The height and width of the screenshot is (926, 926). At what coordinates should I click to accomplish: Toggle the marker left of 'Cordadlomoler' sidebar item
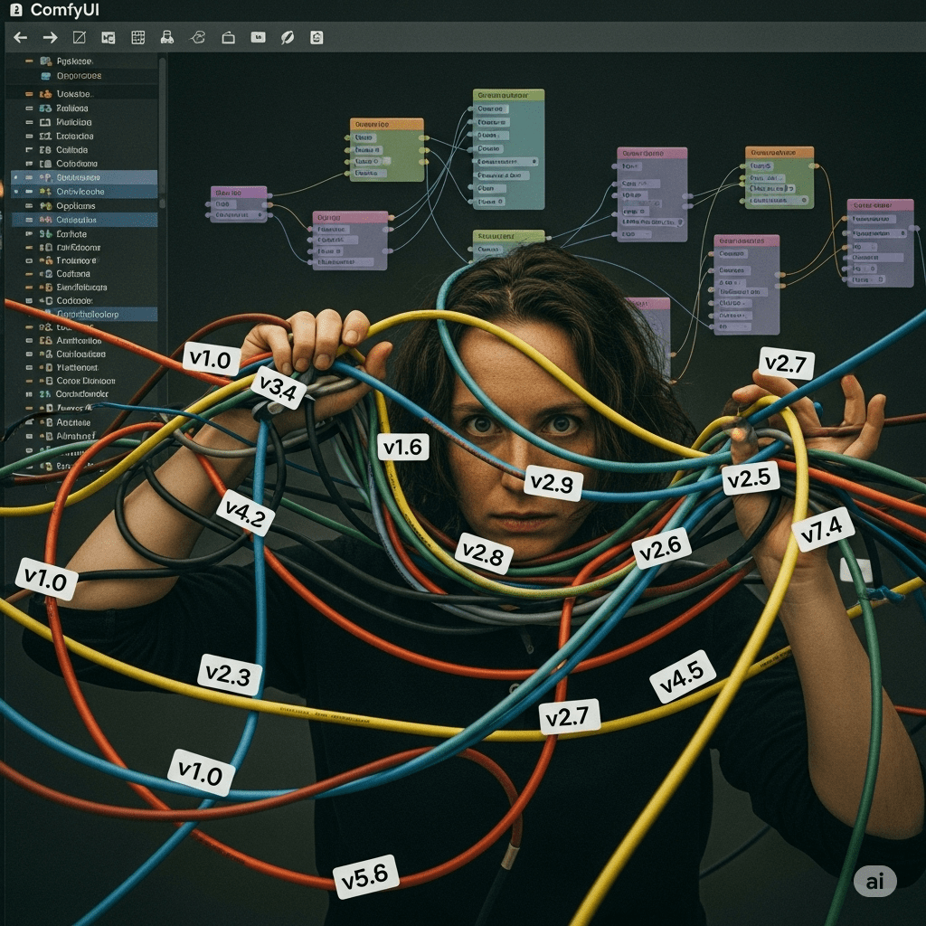(31, 394)
